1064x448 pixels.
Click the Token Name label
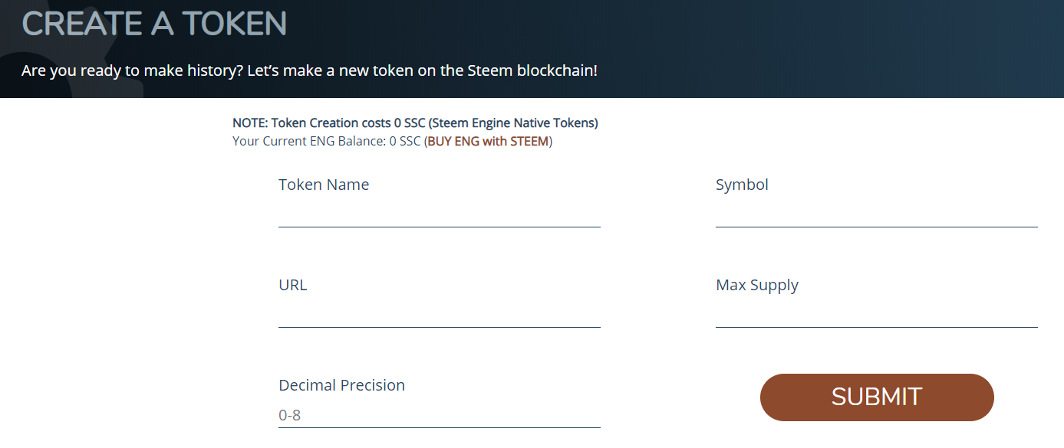[x=324, y=185]
